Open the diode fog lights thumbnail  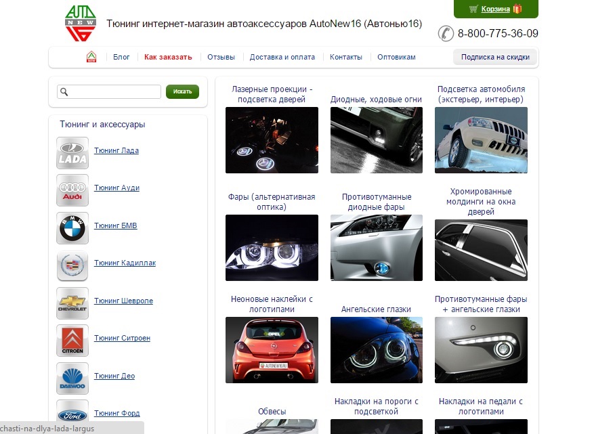click(376, 248)
